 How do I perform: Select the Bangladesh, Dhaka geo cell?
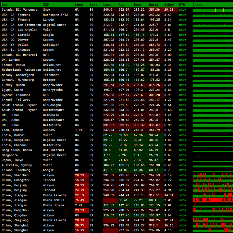pos(17,150)
